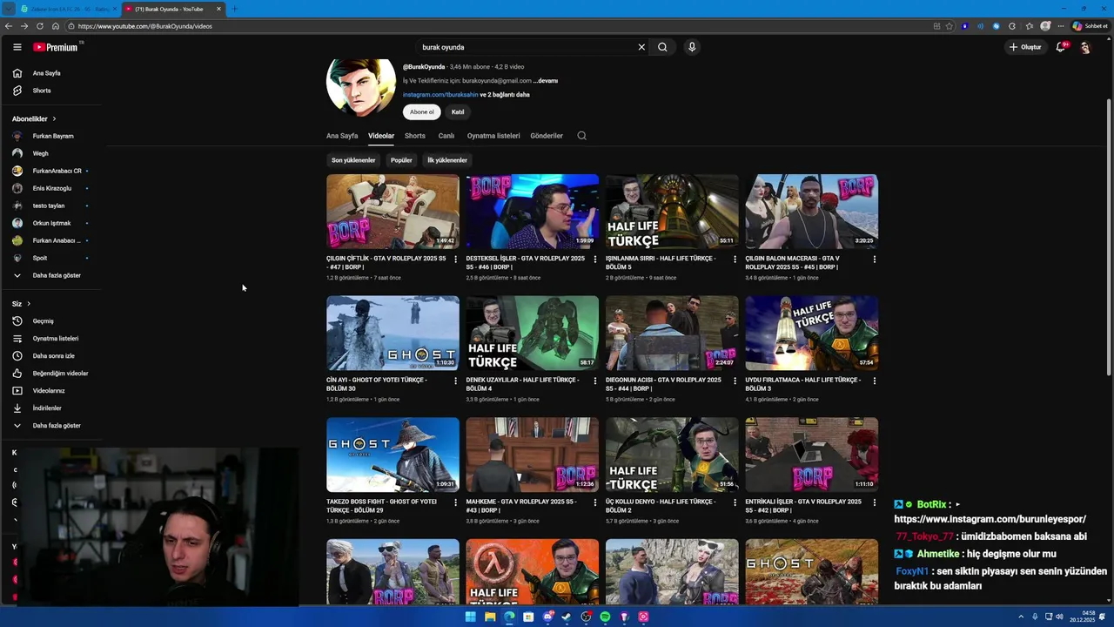The image size is (1114, 627).
Task: Switch to channel Ana Sayfa tab
Action: [342, 136]
